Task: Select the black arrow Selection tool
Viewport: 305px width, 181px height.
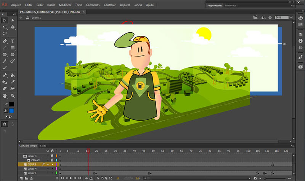Action: click(5, 21)
